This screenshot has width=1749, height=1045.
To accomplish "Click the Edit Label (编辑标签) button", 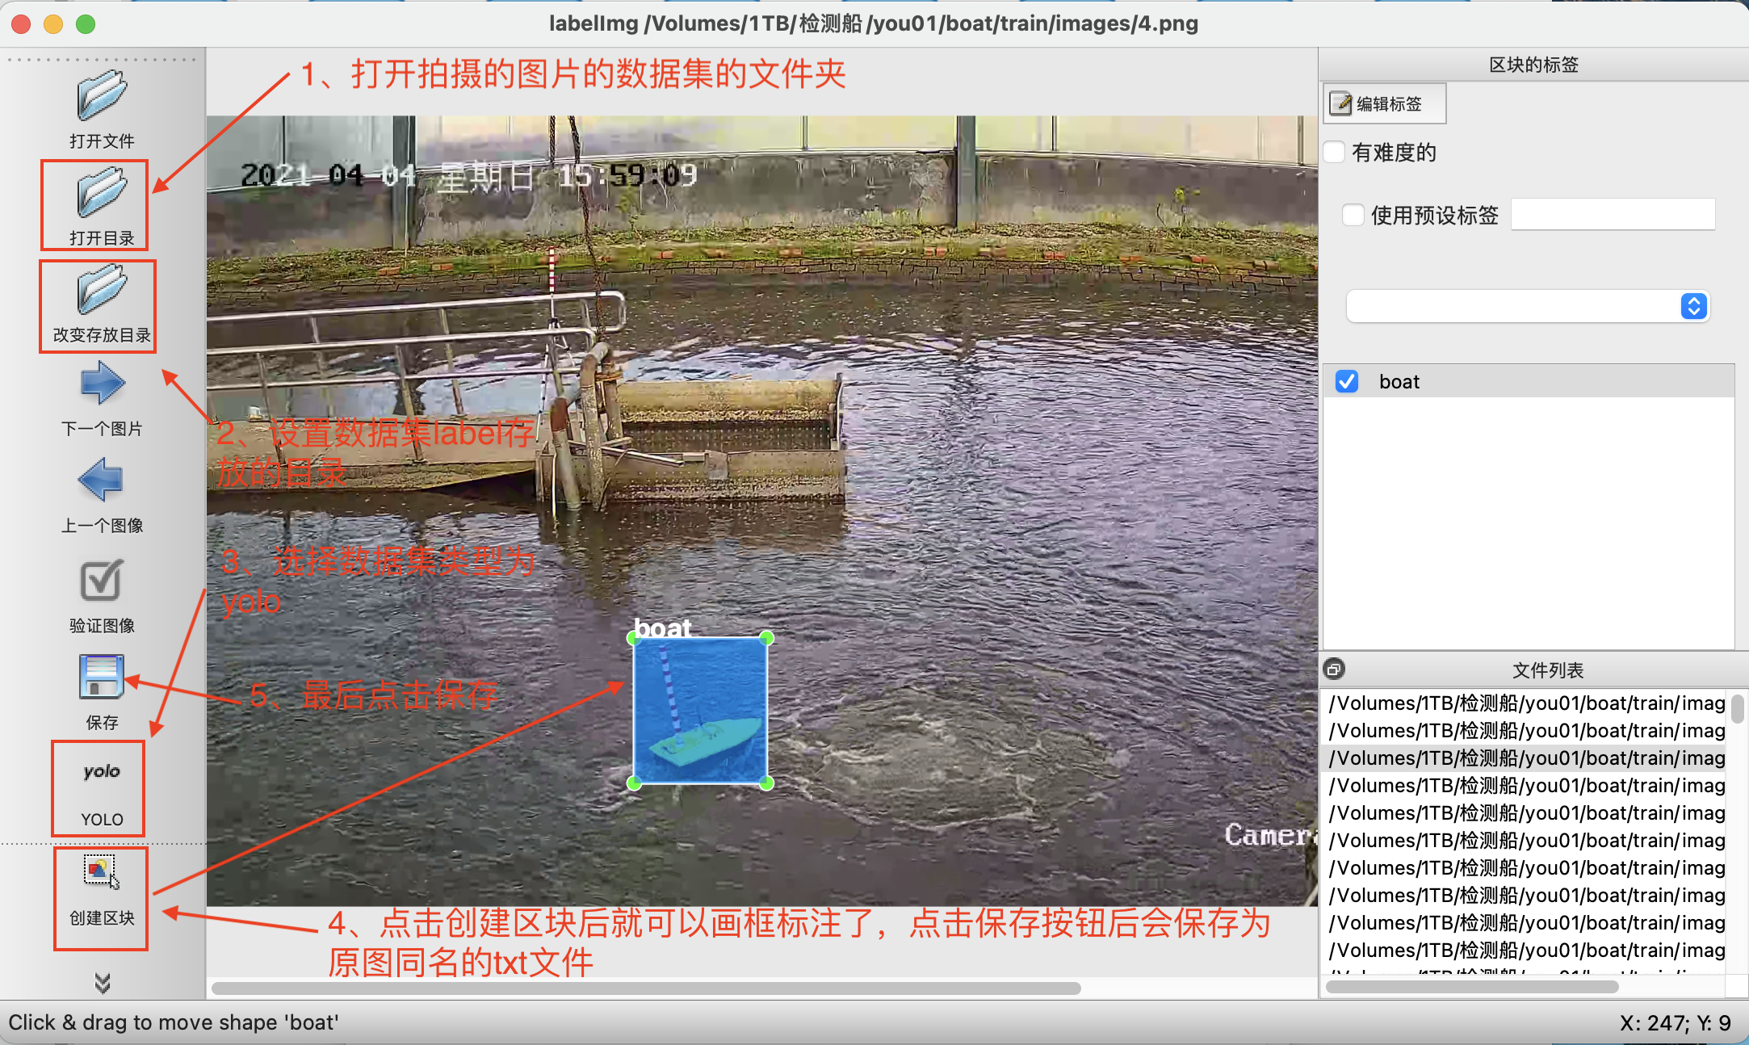I will pyautogui.click(x=1384, y=103).
